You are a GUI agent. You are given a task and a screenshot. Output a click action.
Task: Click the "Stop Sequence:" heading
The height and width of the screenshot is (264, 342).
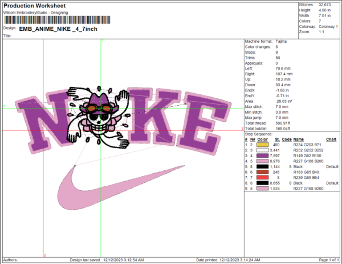tap(258, 134)
